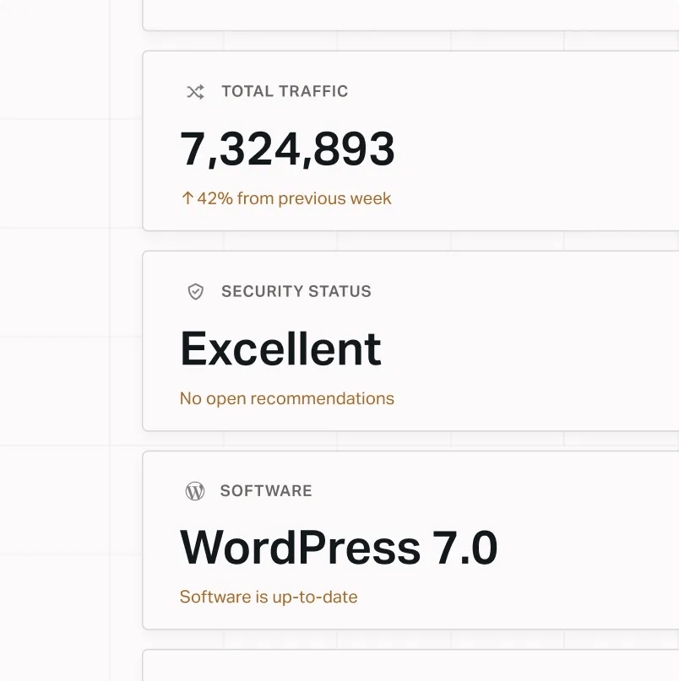This screenshot has height=681, width=679.
Task: Click the shield checkmark security icon
Action: [196, 291]
